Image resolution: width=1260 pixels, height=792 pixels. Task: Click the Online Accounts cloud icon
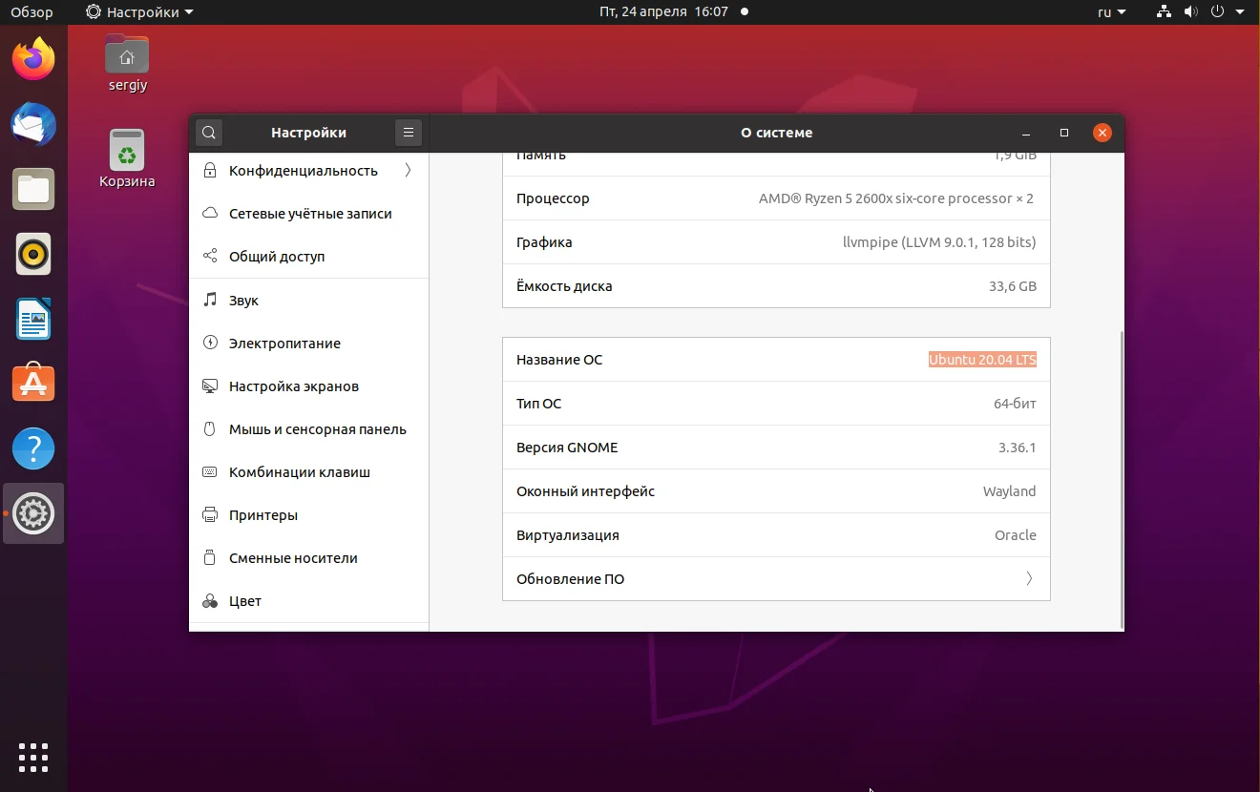(x=210, y=214)
